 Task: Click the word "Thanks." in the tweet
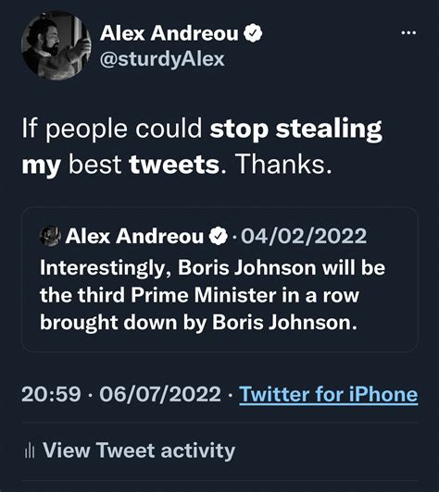coord(282,165)
